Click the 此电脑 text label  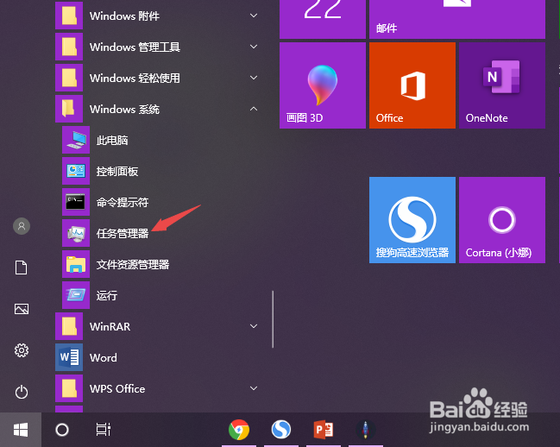pos(112,141)
